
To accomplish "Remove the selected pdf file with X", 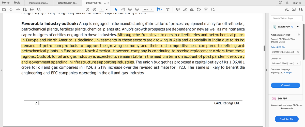I will coord(298,52).
